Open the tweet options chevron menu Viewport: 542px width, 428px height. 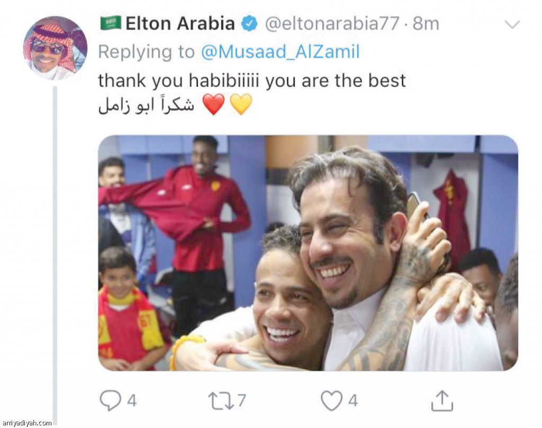512,24
